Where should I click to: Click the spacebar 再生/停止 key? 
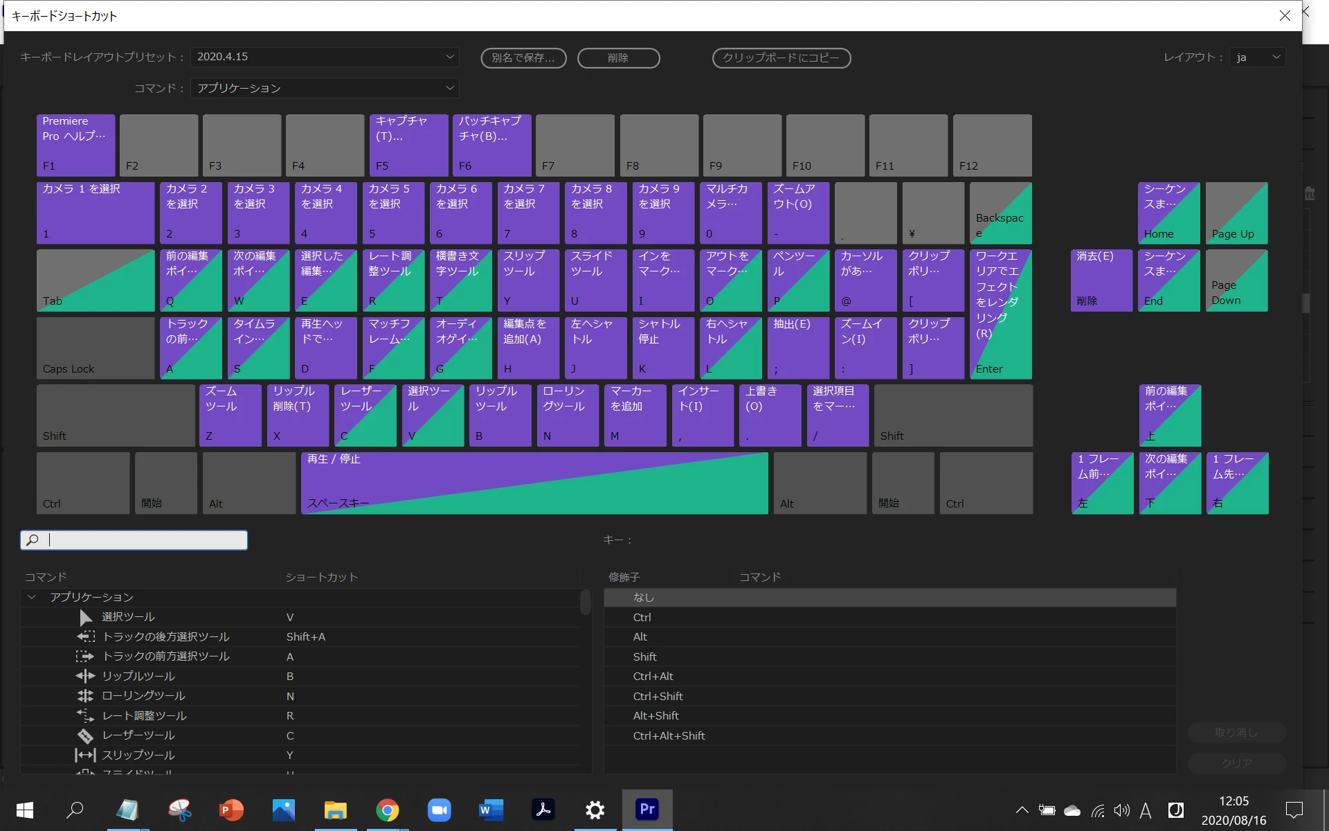[534, 483]
